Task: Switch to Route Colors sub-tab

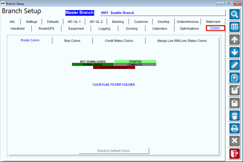Action: [x=30, y=40]
